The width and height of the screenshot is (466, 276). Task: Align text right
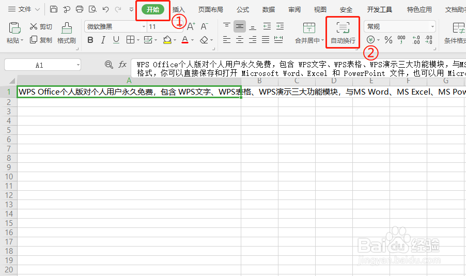(x=253, y=40)
